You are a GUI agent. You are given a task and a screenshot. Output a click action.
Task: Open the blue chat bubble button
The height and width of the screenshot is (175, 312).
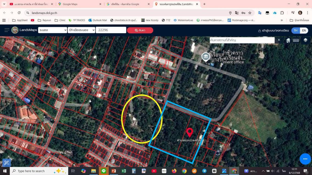click(x=305, y=159)
